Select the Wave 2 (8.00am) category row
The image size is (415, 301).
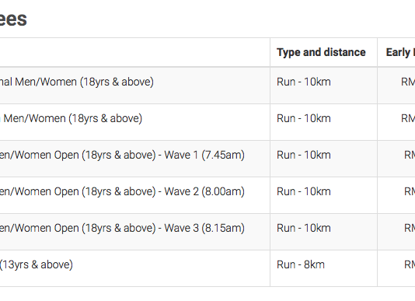coord(122,191)
